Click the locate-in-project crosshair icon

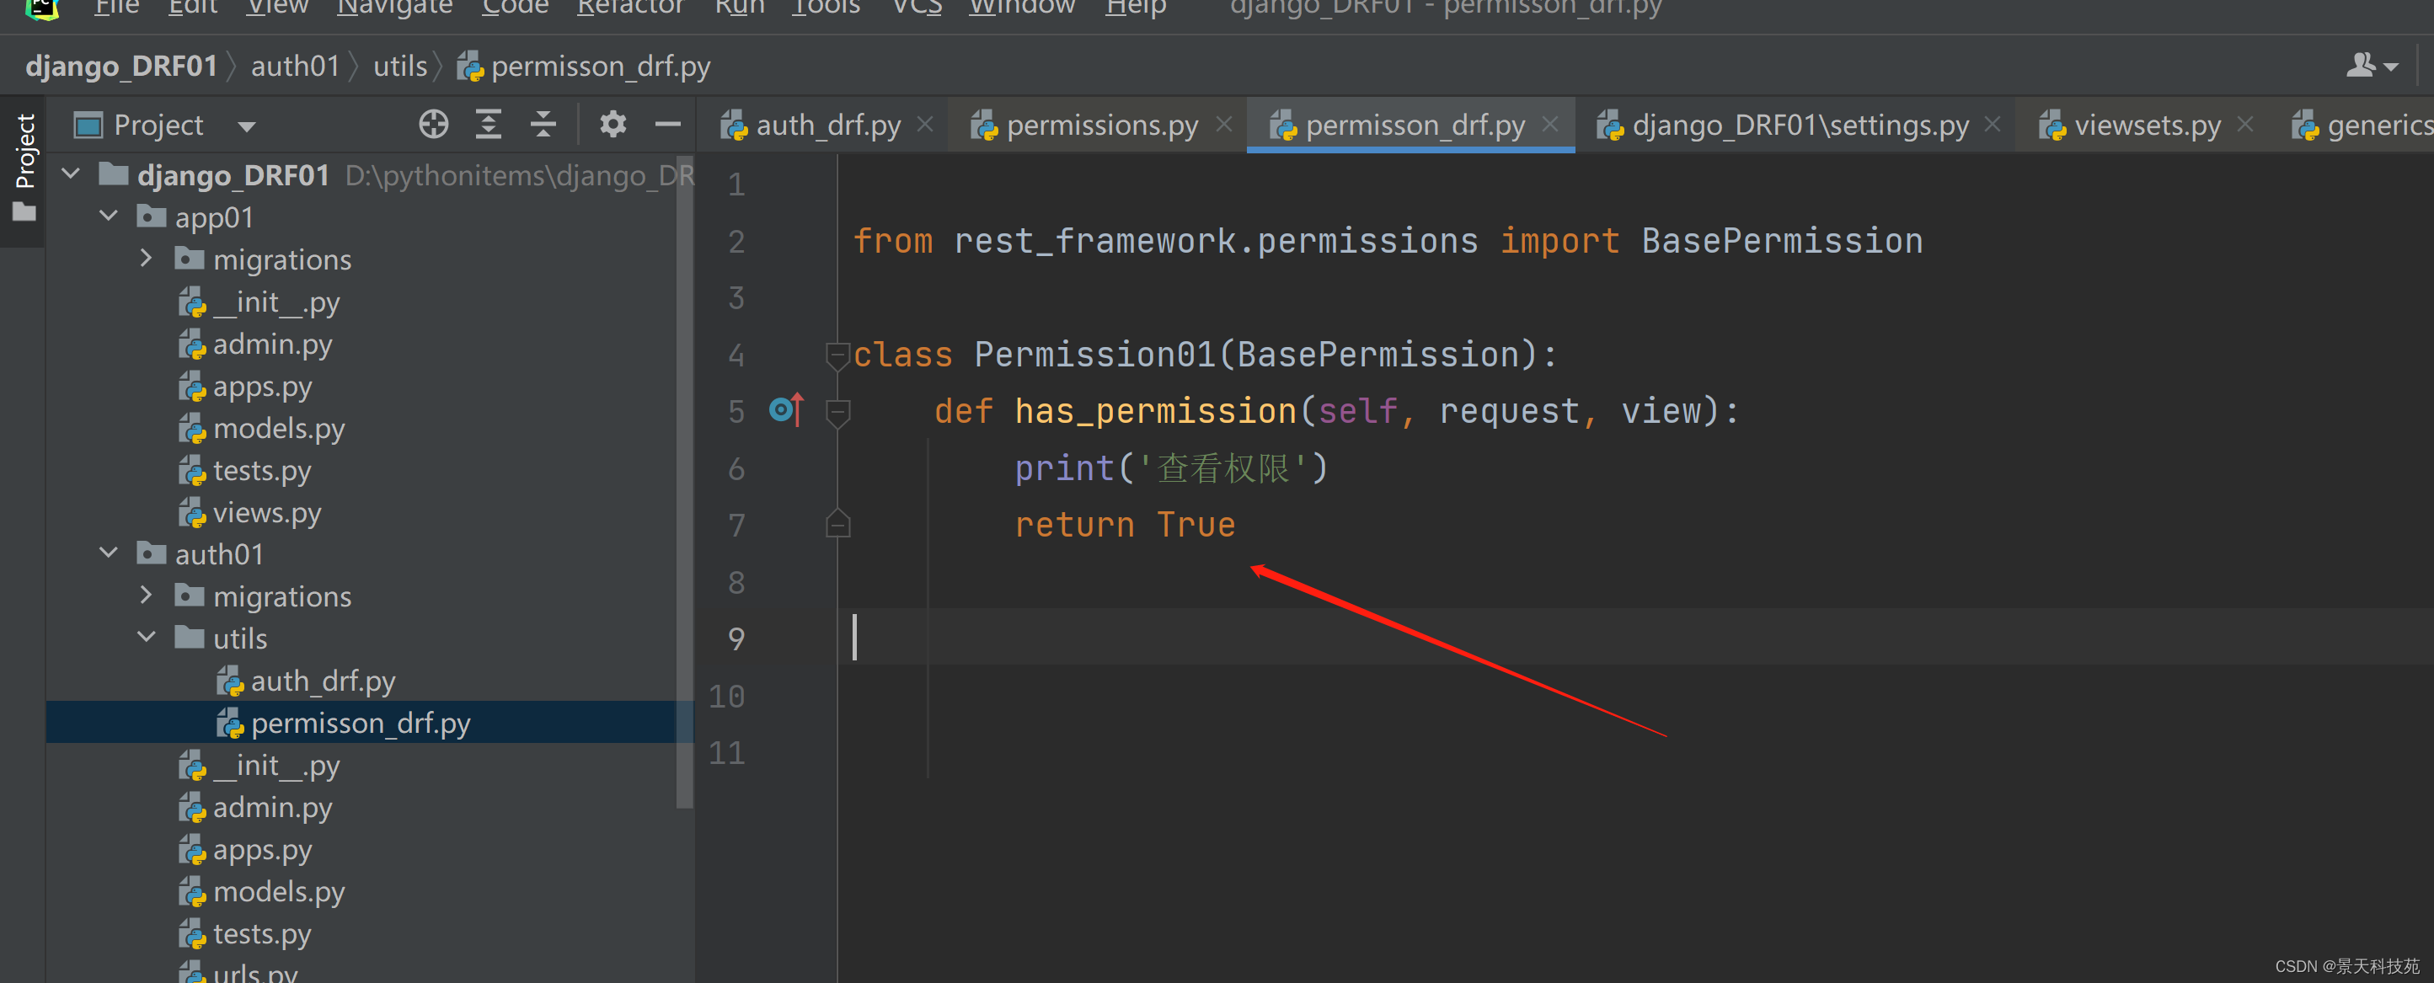[434, 125]
